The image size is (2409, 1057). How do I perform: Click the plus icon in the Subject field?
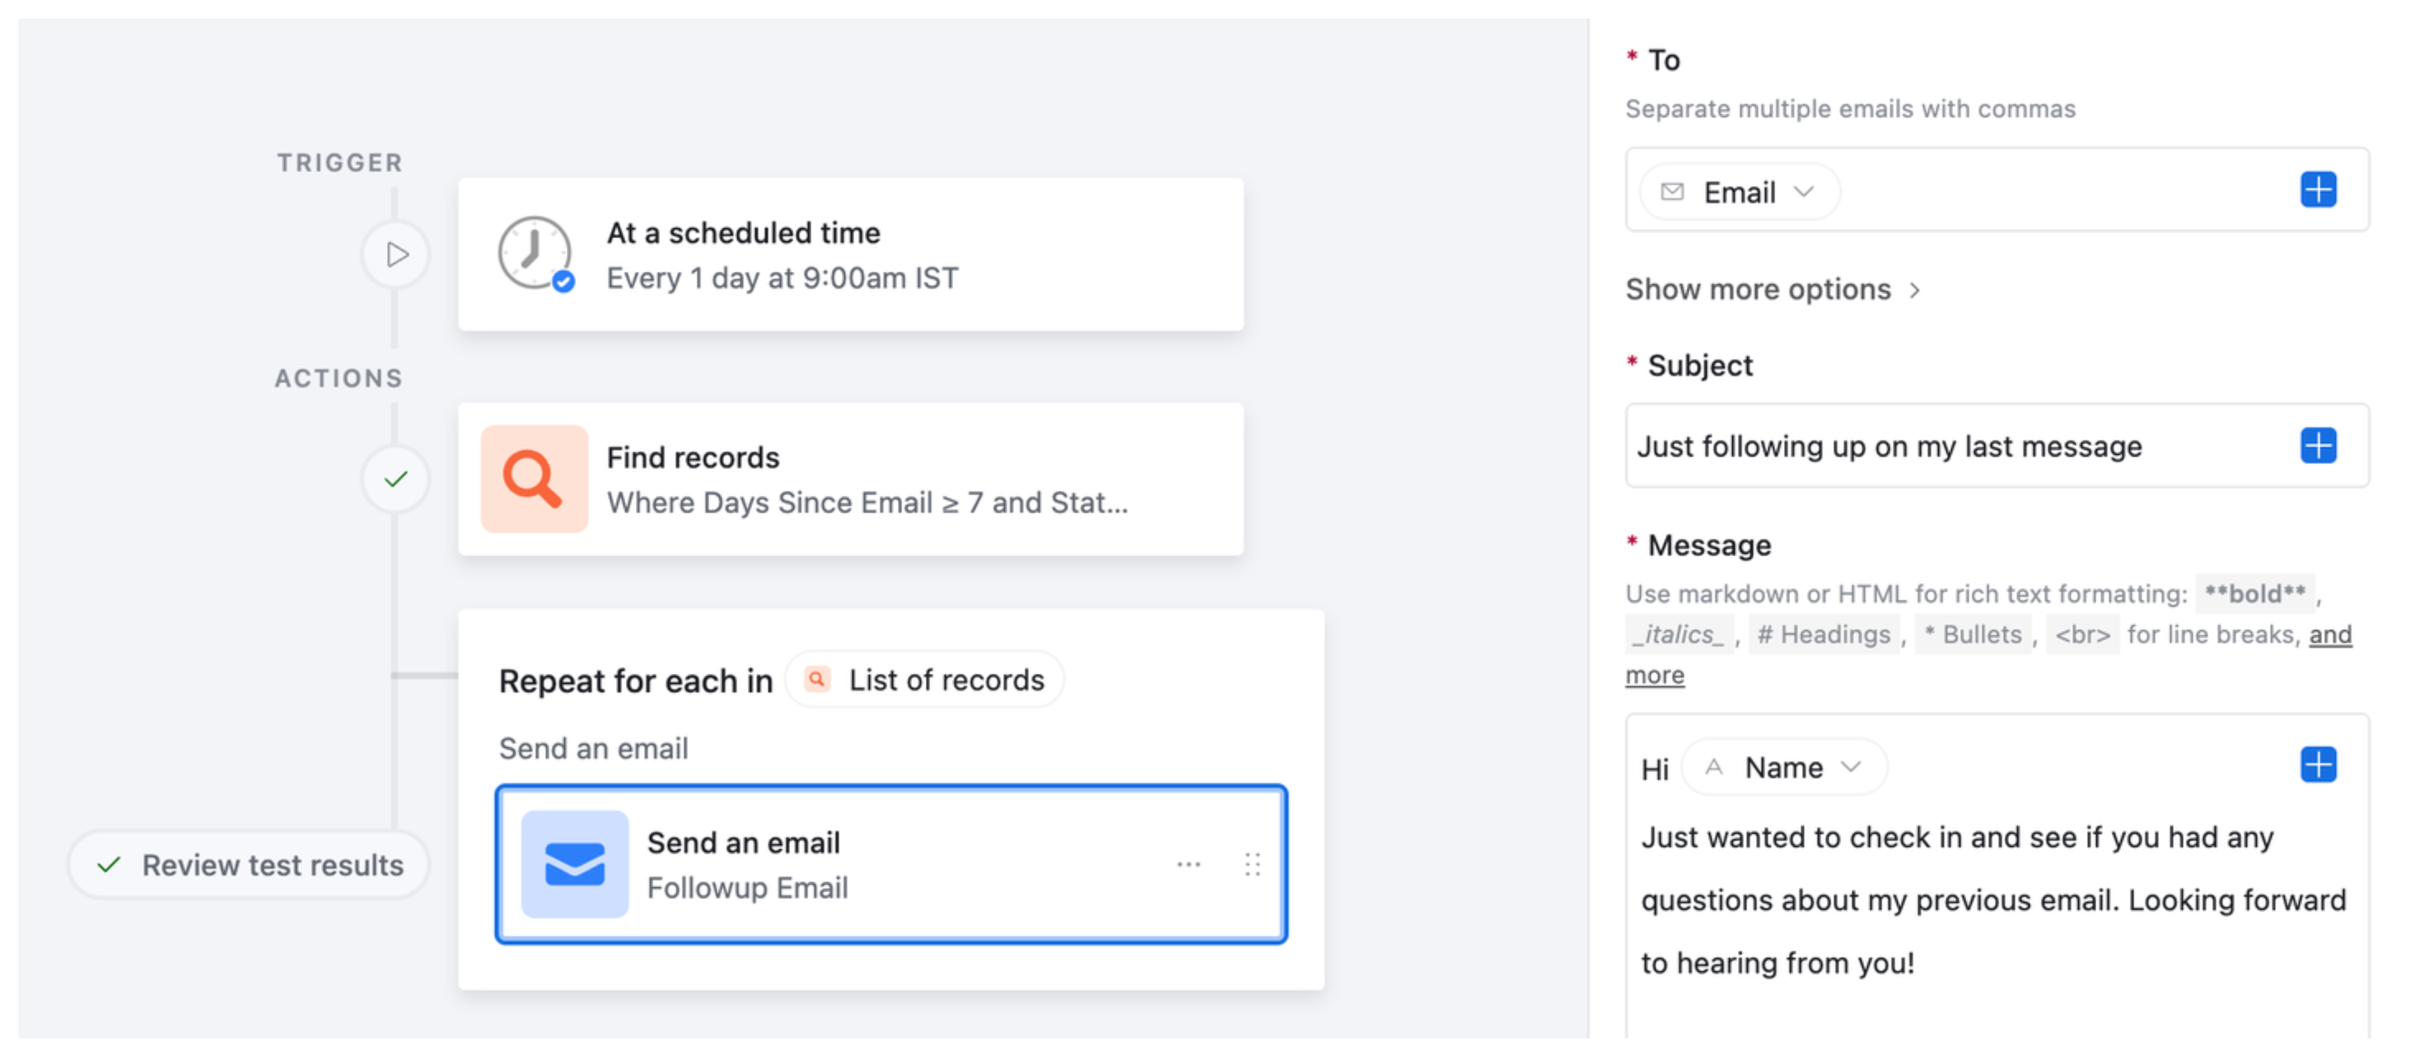2318,446
